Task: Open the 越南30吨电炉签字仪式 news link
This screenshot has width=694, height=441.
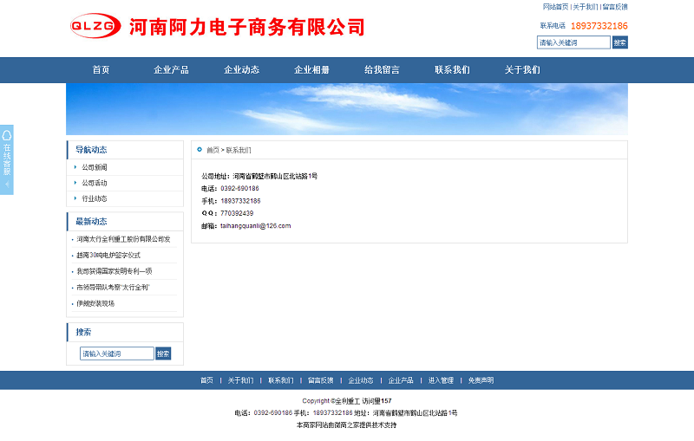Action: [x=108, y=255]
